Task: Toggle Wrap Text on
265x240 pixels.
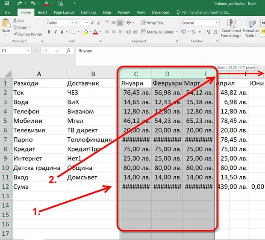Action: tap(153, 23)
